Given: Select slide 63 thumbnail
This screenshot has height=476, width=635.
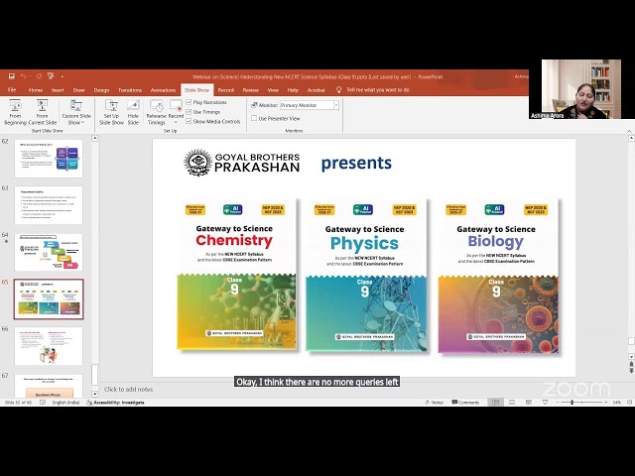Looking at the screenshot, I should pyautogui.click(x=49, y=205).
